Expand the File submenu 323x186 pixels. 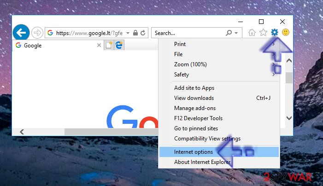point(219,54)
